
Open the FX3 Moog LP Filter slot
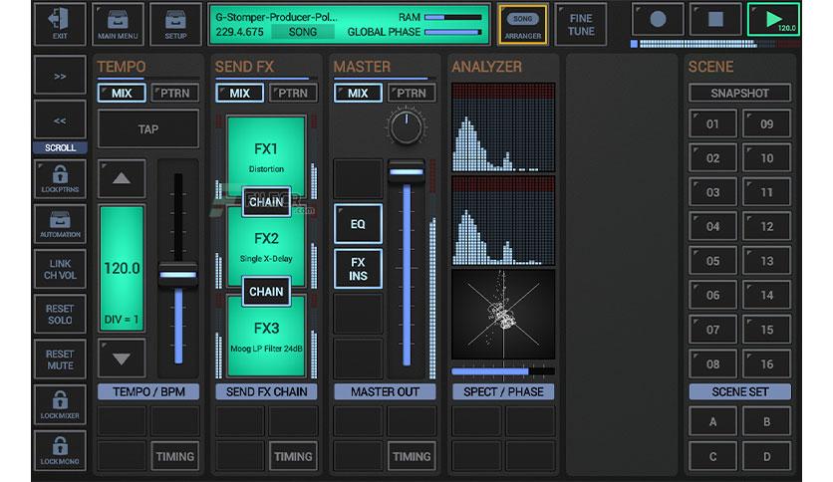click(x=266, y=337)
